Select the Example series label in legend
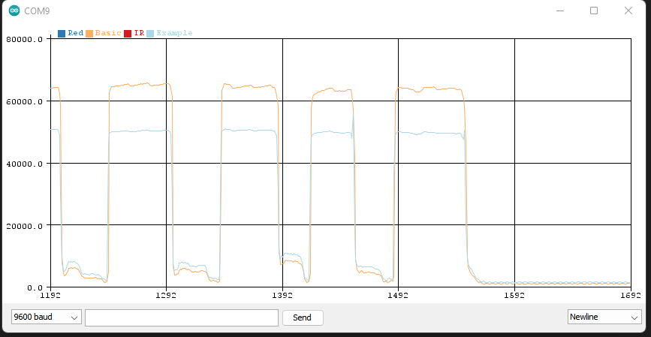 pos(174,33)
